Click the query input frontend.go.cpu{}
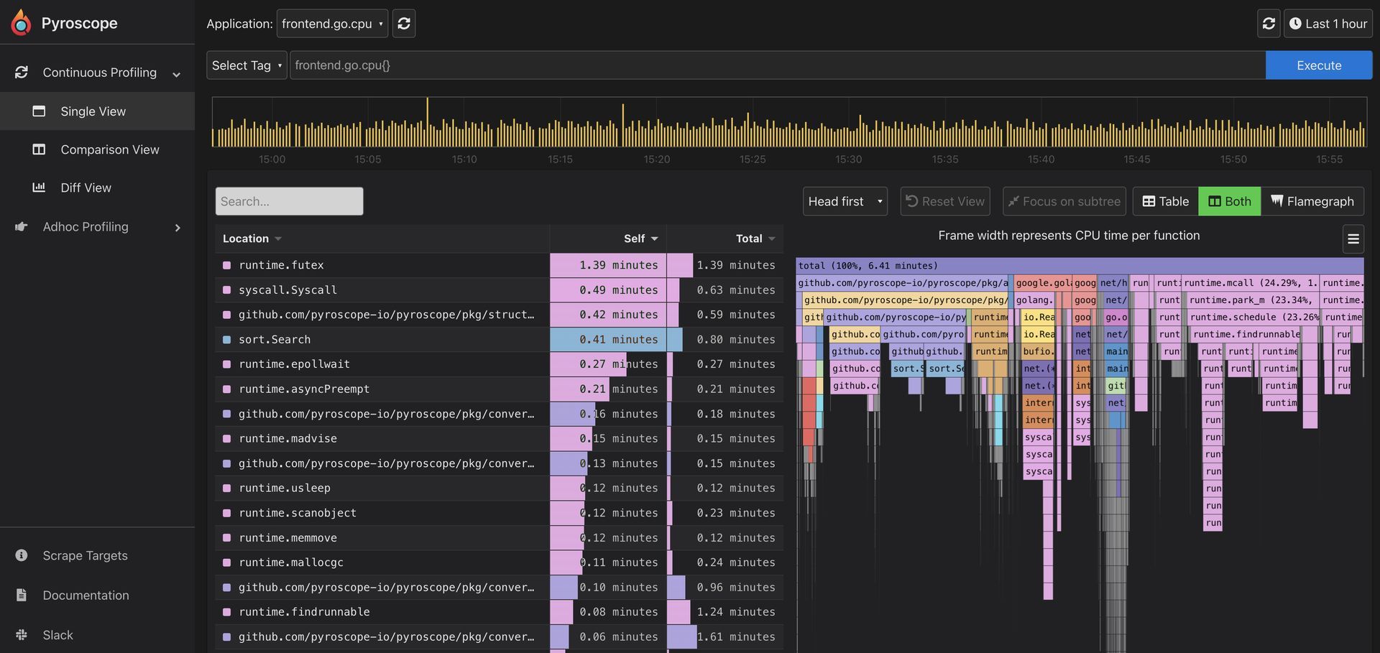 tap(778, 65)
